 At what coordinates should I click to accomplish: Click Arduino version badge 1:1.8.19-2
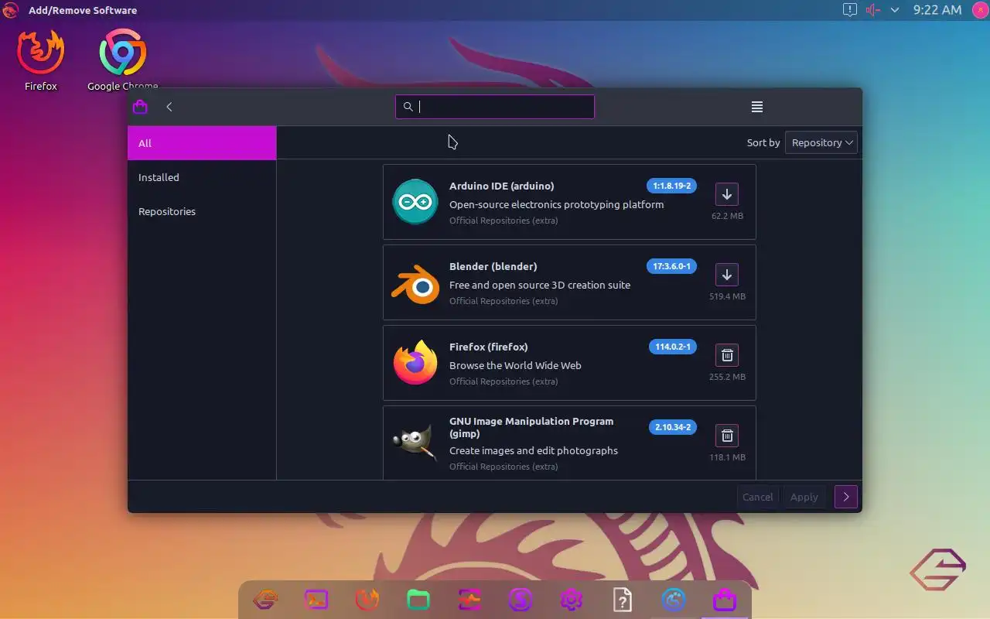point(671,186)
